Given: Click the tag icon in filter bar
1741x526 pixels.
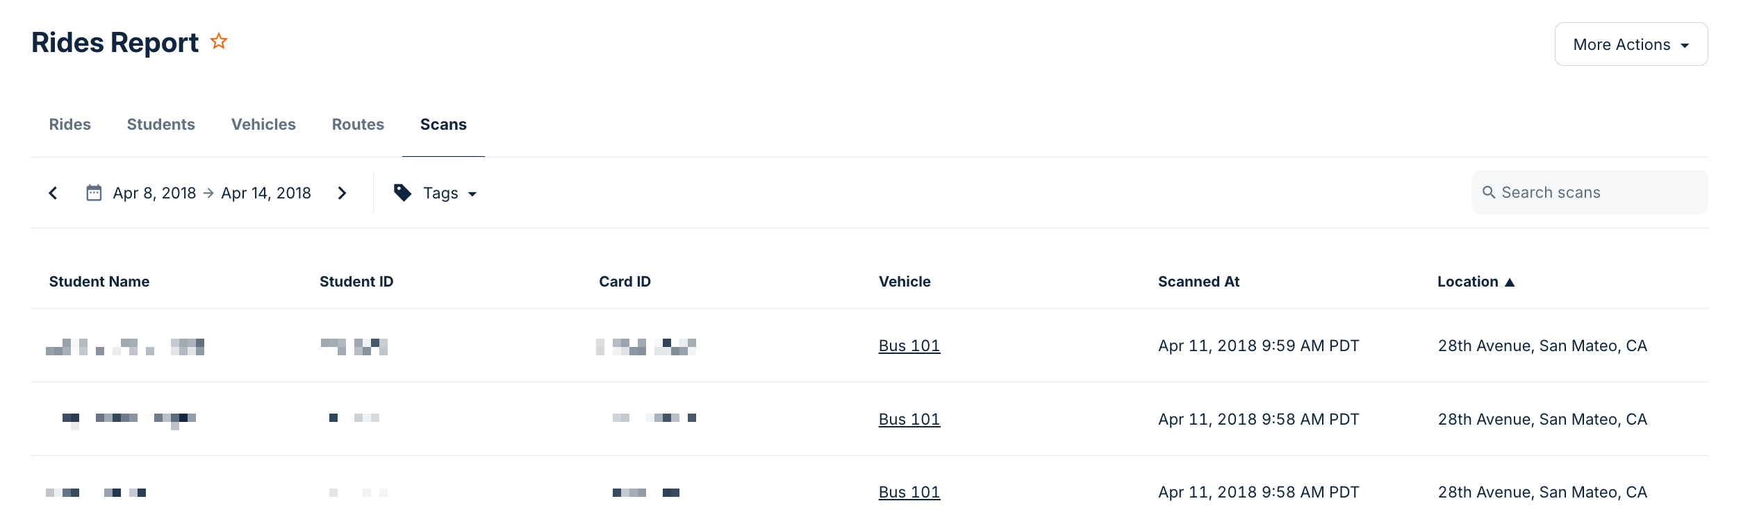Looking at the screenshot, I should tap(402, 193).
